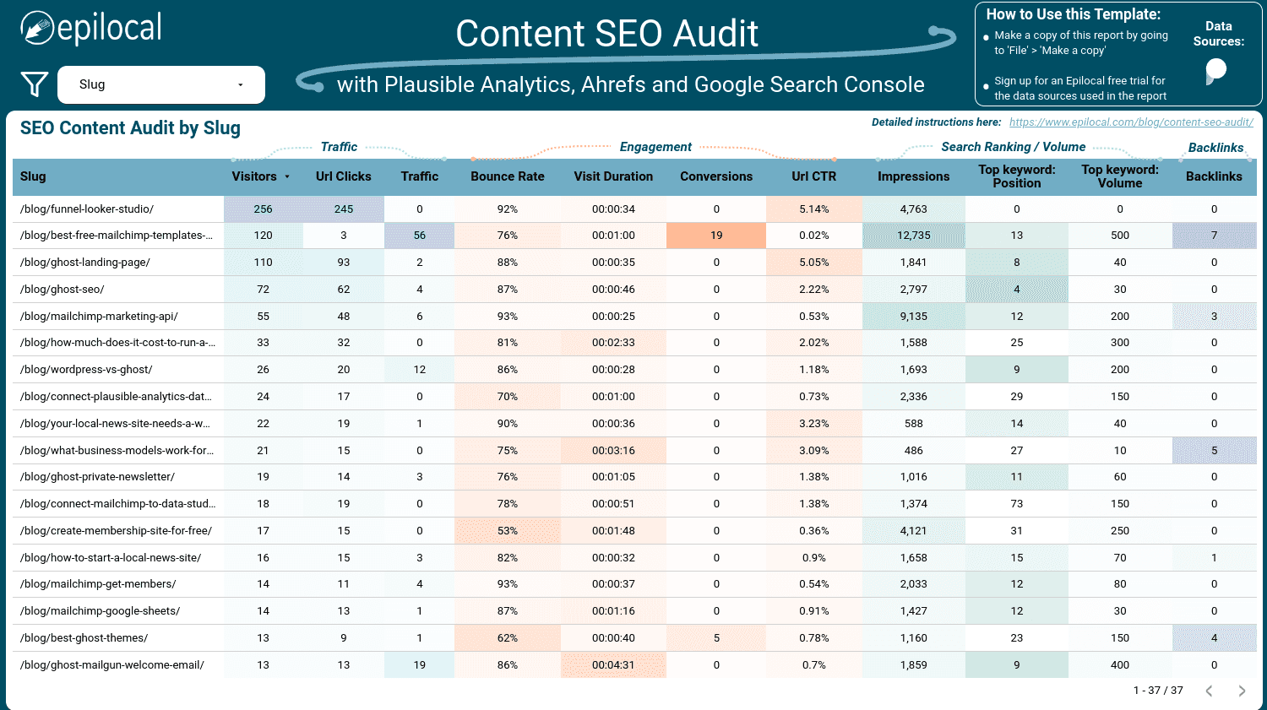Select the /blog/ghost-private-newsletter/ slug

(x=97, y=477)
